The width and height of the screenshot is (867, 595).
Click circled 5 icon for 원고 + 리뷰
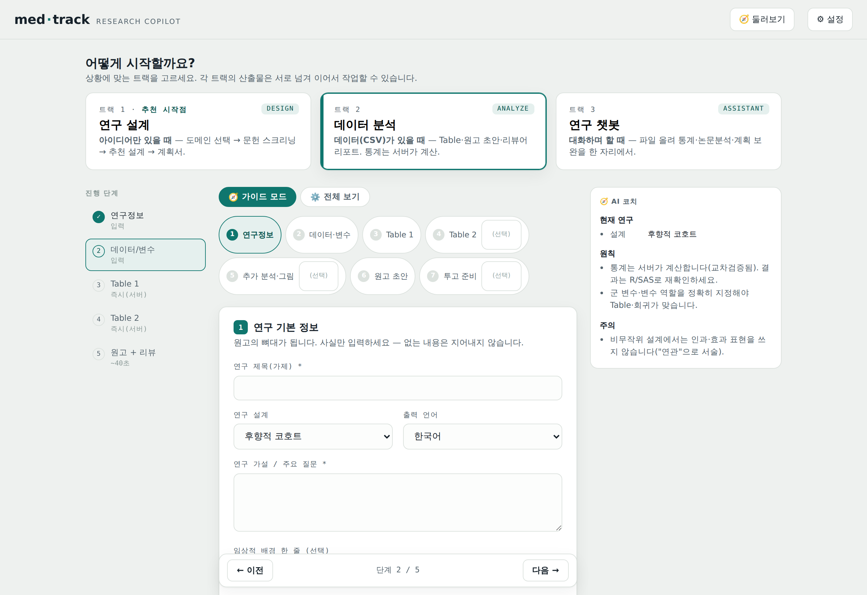[98, 354]
